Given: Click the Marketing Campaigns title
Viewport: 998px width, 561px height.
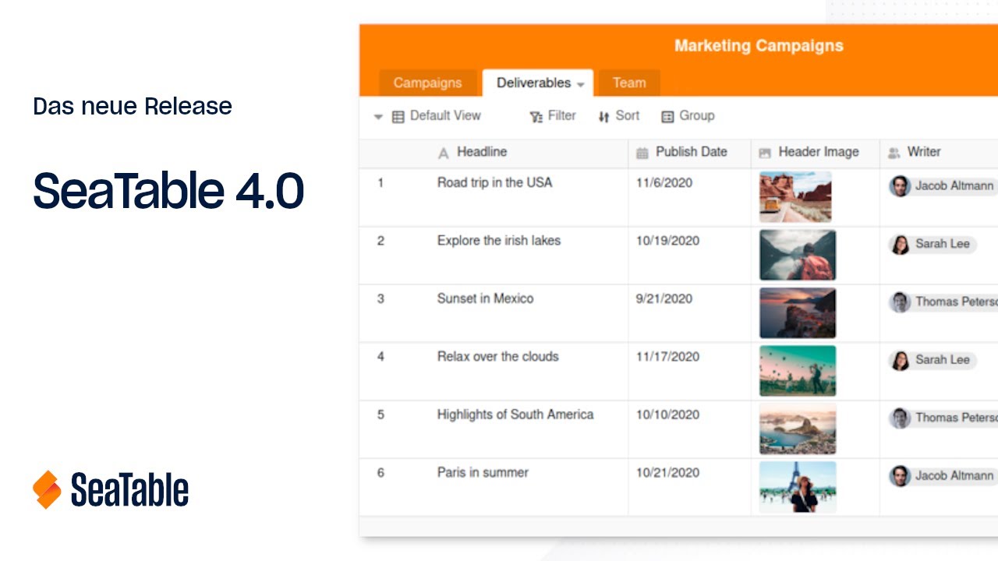Looking at the screenshot, I should pyautogui.click(x=759, y=45).
